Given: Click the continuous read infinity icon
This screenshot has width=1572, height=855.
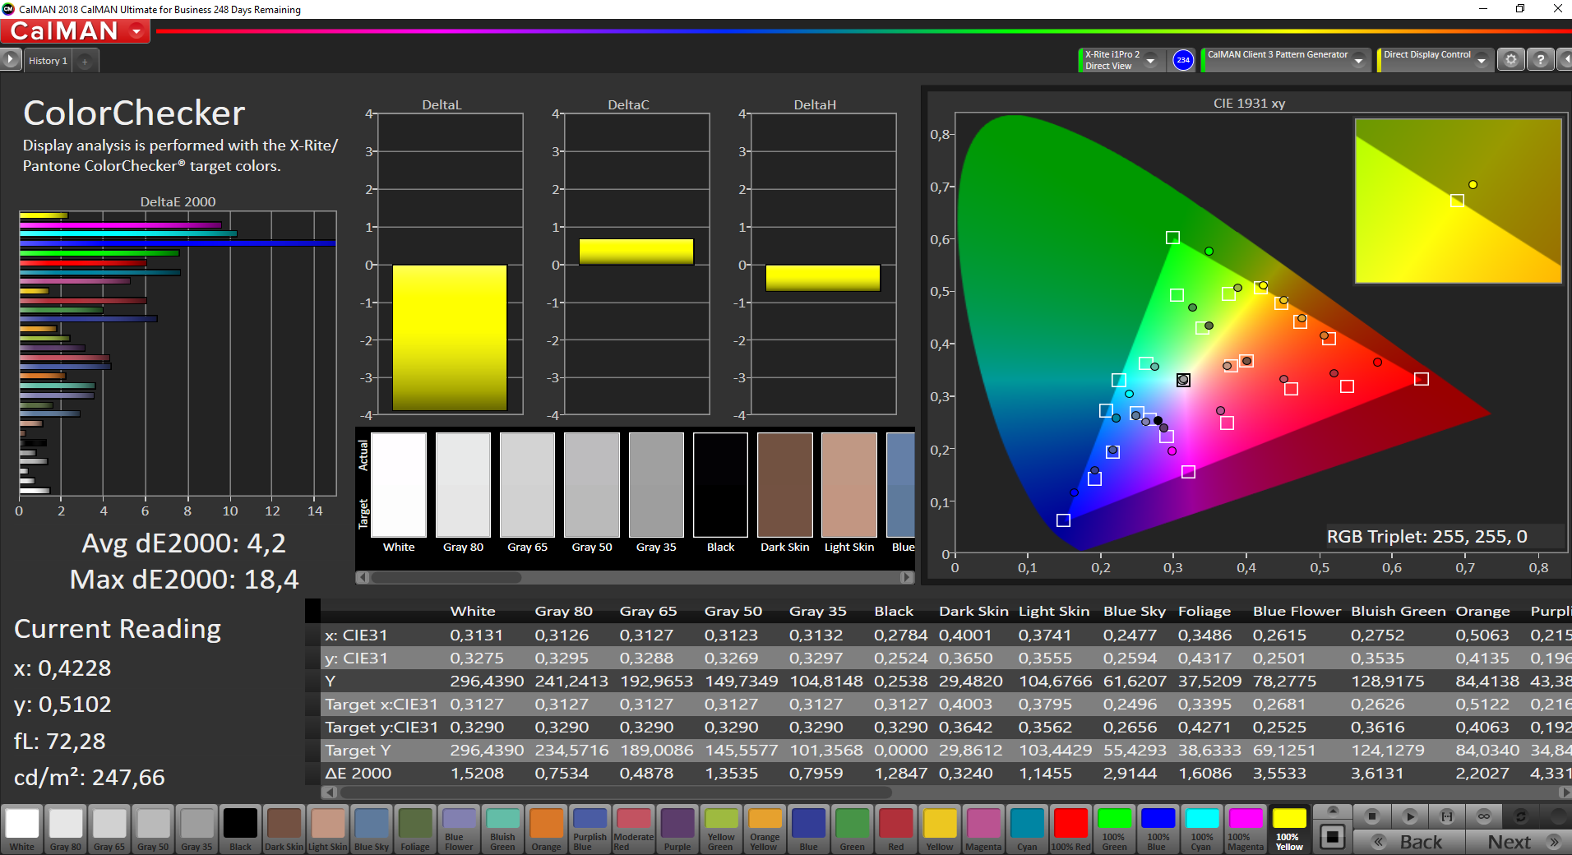Looking at the screenshot, I should 1484,816.
